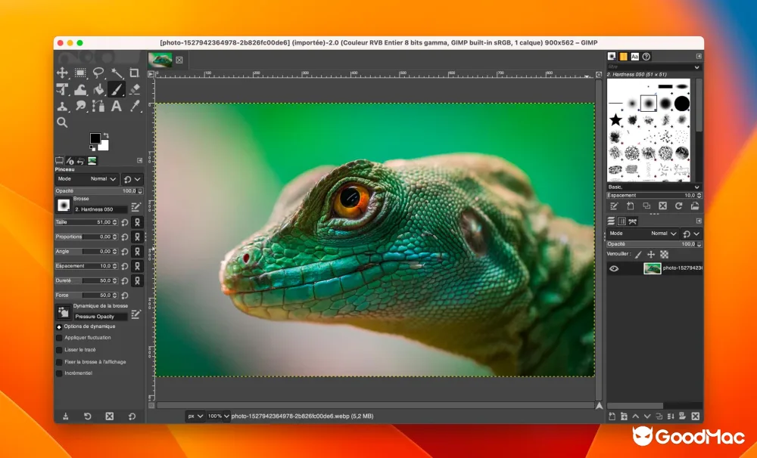The width and height of the screenshot is (757, 458).
Task: Switch to the Channels tab
Action: [x=621, y=221]
